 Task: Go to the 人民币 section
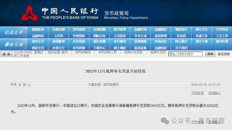coord(58,36)
